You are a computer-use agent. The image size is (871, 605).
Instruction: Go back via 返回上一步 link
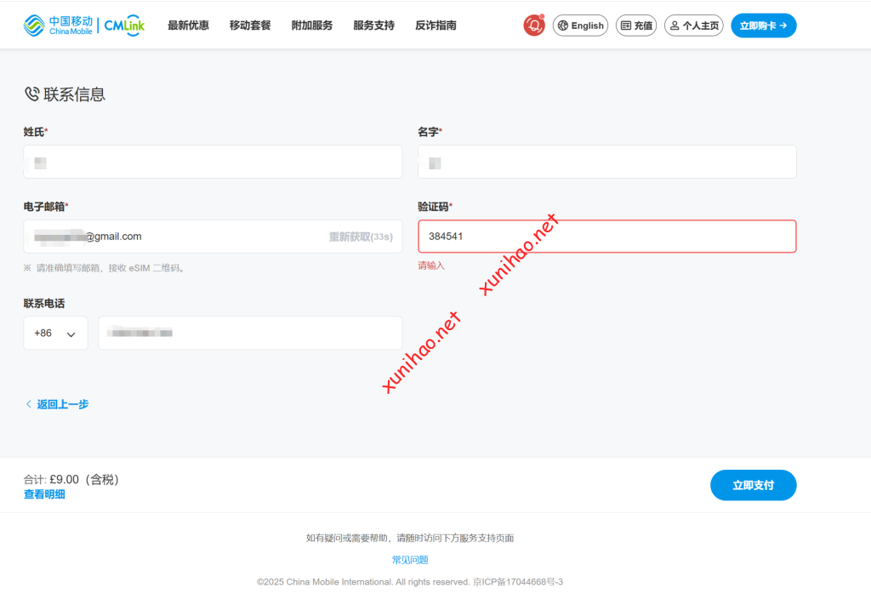pos(61,404)
